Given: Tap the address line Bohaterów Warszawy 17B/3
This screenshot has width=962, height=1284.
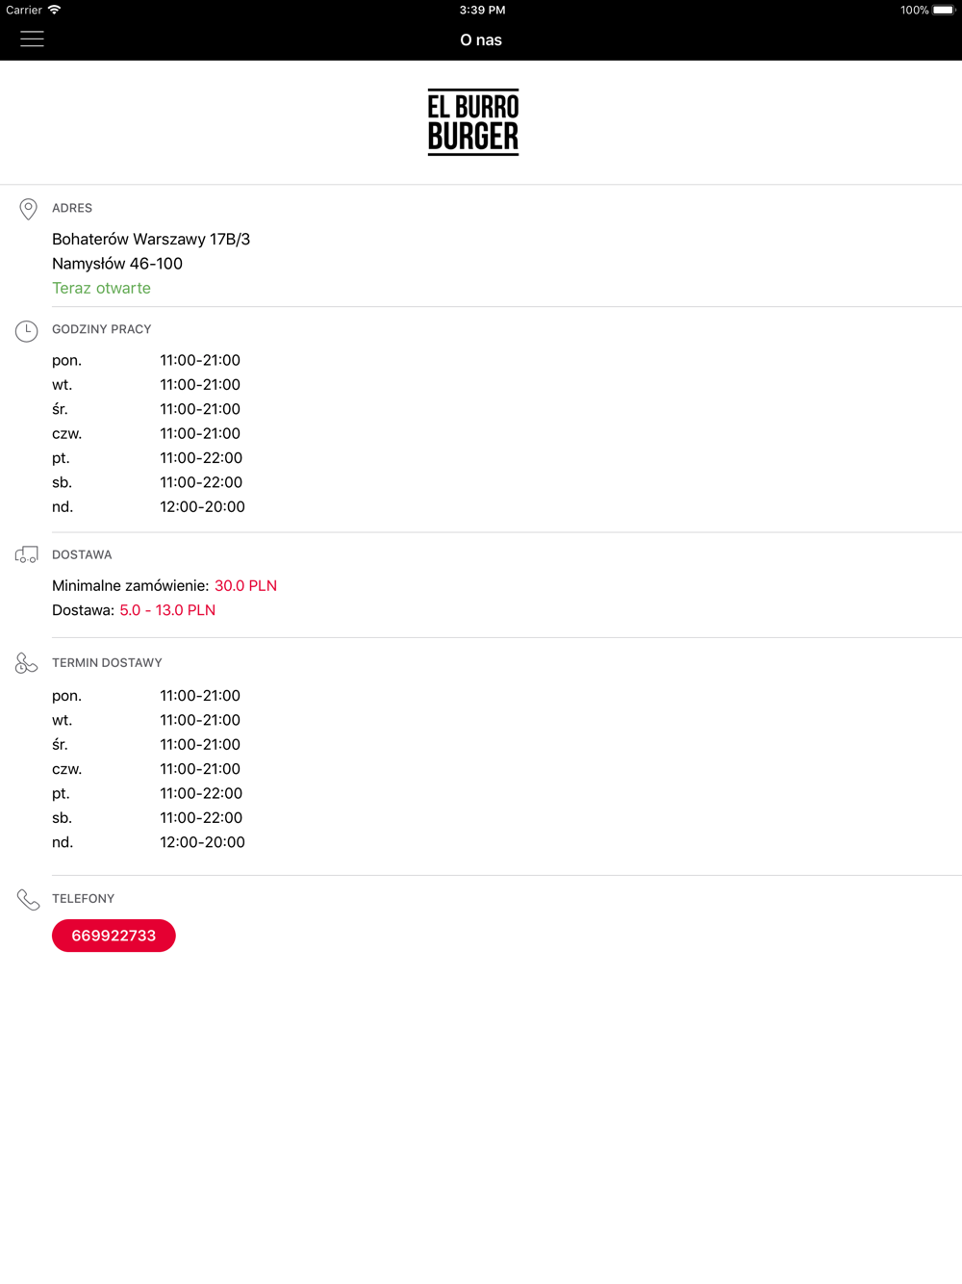Looking at the screenshot, I should [151, 239].
